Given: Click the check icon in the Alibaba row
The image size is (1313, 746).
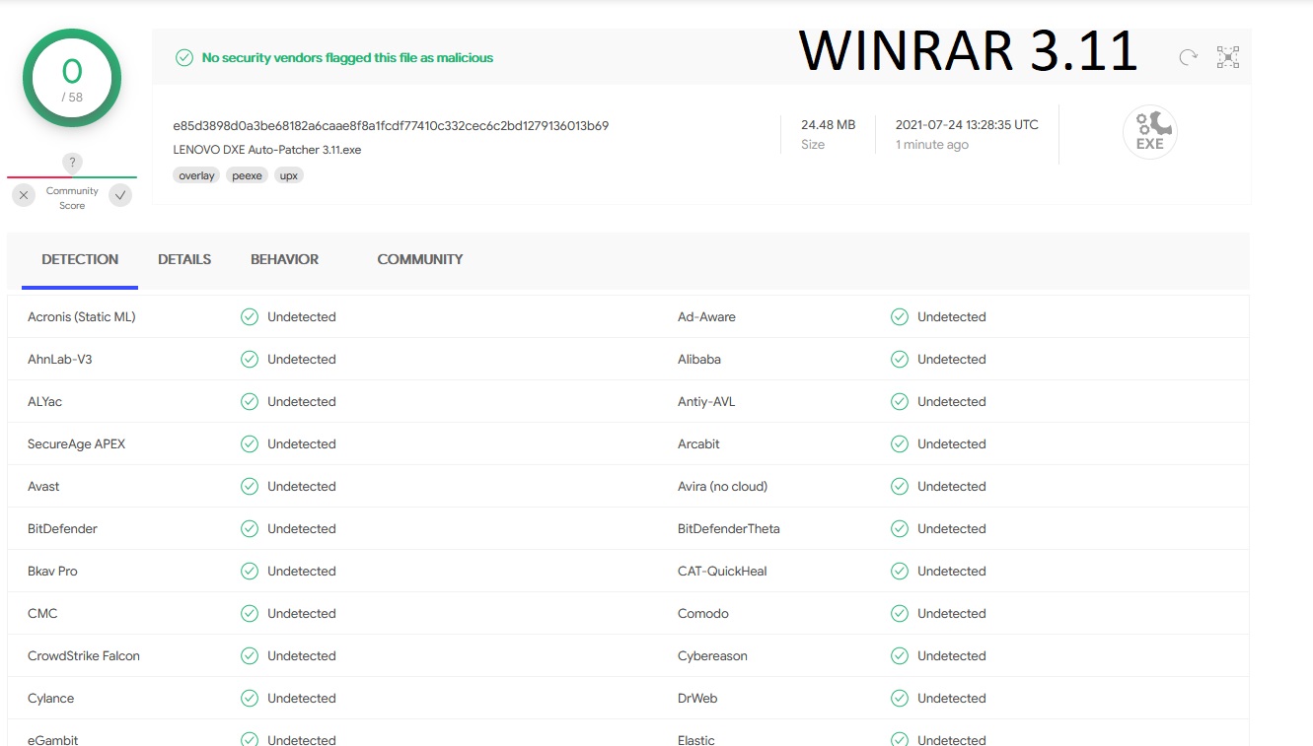Looking at the screenshot, I should (900, 360).
